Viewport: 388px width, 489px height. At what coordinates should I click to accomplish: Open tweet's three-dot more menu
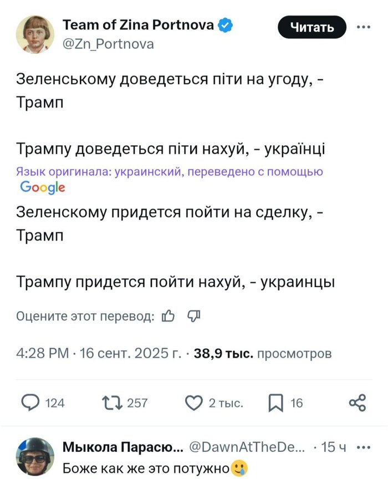click(363, 27)
